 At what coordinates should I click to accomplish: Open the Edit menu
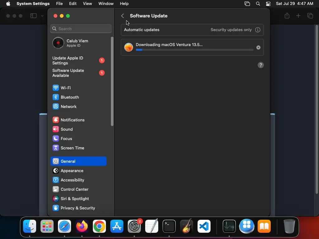73,4
